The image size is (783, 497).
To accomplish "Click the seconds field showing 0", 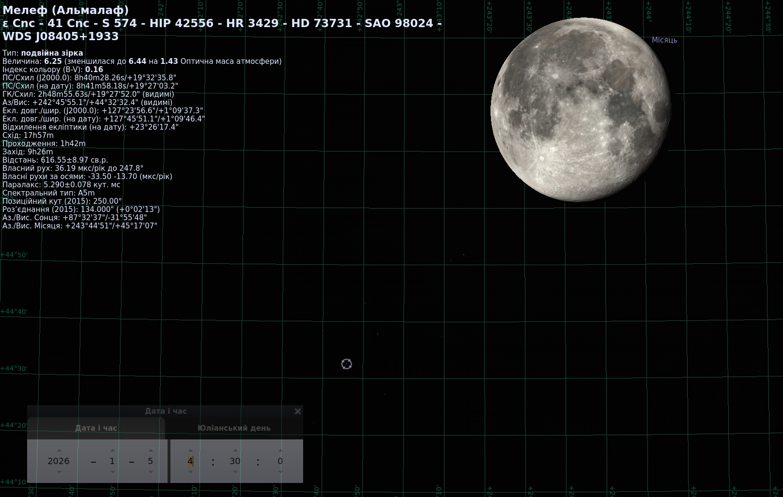I will 280,461.
